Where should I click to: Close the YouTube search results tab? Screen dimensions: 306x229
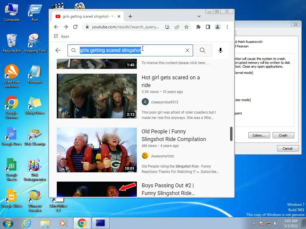[x=119, y=17]
